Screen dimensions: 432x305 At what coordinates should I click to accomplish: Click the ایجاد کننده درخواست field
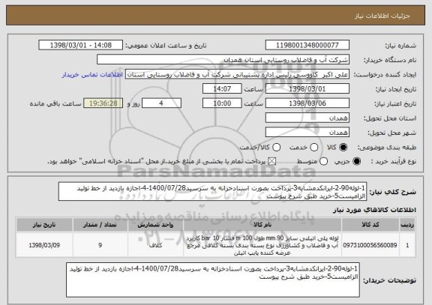pos(237,74)
